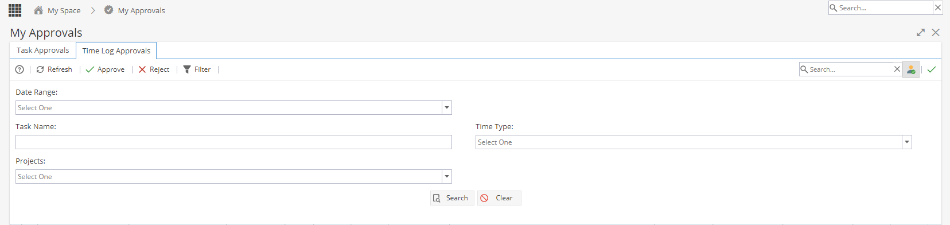Click the green checkmark icon at toolbar end

[x=932, y=69]
